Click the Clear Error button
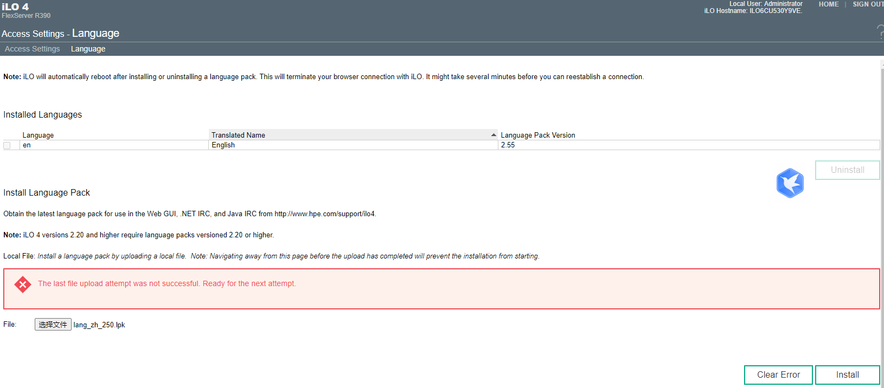This screenshot has height=388, width=884. click(778, 375)
